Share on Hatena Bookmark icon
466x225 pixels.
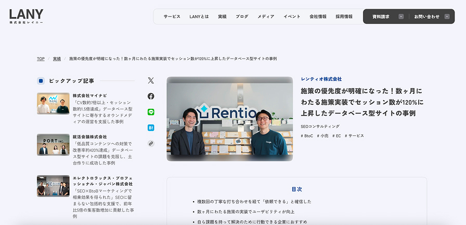(x=151, y=128)
